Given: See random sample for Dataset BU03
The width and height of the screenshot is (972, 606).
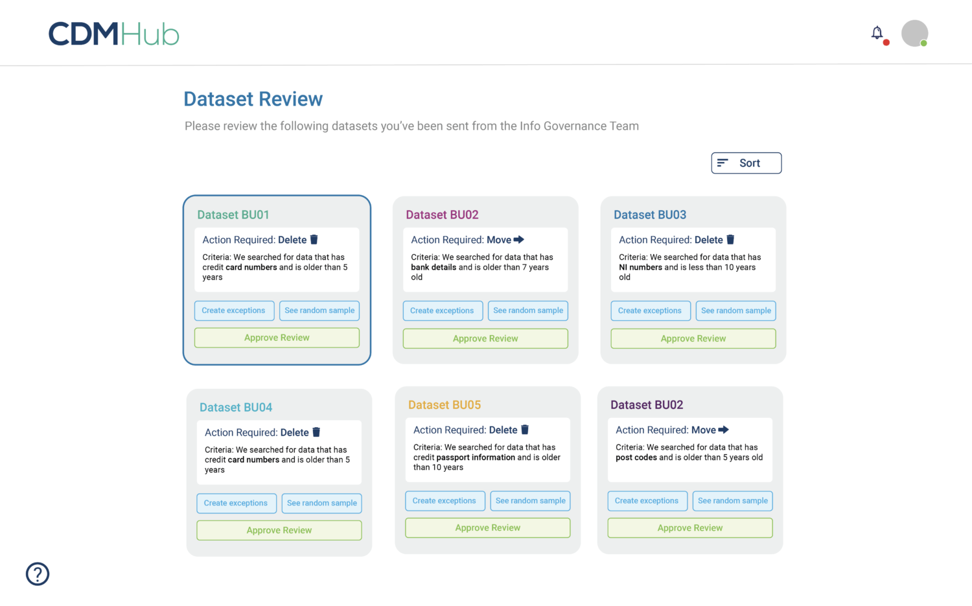Looking at the screenshot, I should (735, 310).
